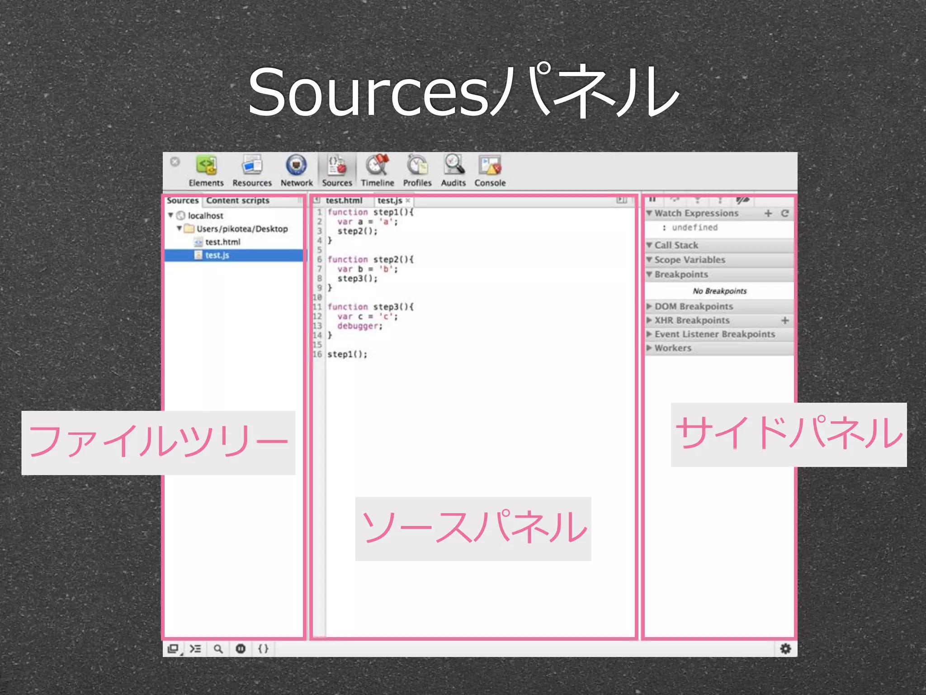Click the undefined watch expression value
This screenshot has height=695, width=926.
694,227
